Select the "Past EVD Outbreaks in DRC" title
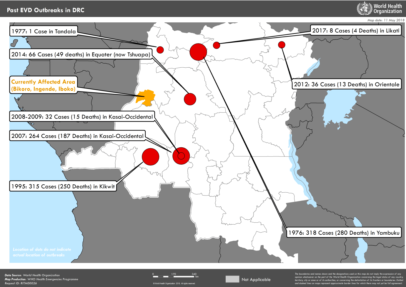 46,10
